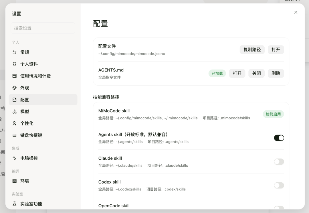Go to 个人资料 settings
The image size is (309, 213).
[x=43, y=64]
